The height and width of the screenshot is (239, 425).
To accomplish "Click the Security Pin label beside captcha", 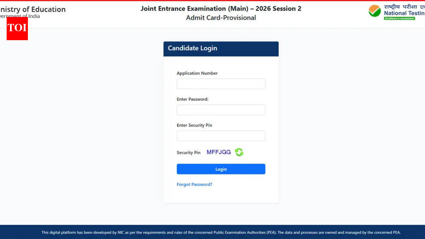I will (188, 153).
